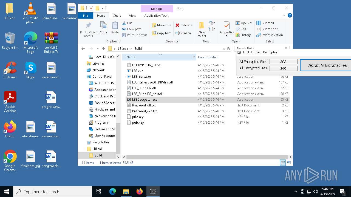Open the Name column filter dropdown
Image resolution: width=351 pixels, height=197 pixels.
tap(194, 57)
